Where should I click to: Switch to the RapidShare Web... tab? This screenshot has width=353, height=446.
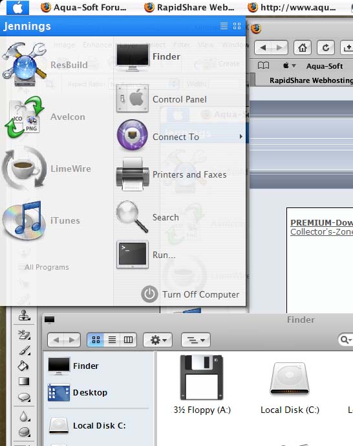coord(189,7)
